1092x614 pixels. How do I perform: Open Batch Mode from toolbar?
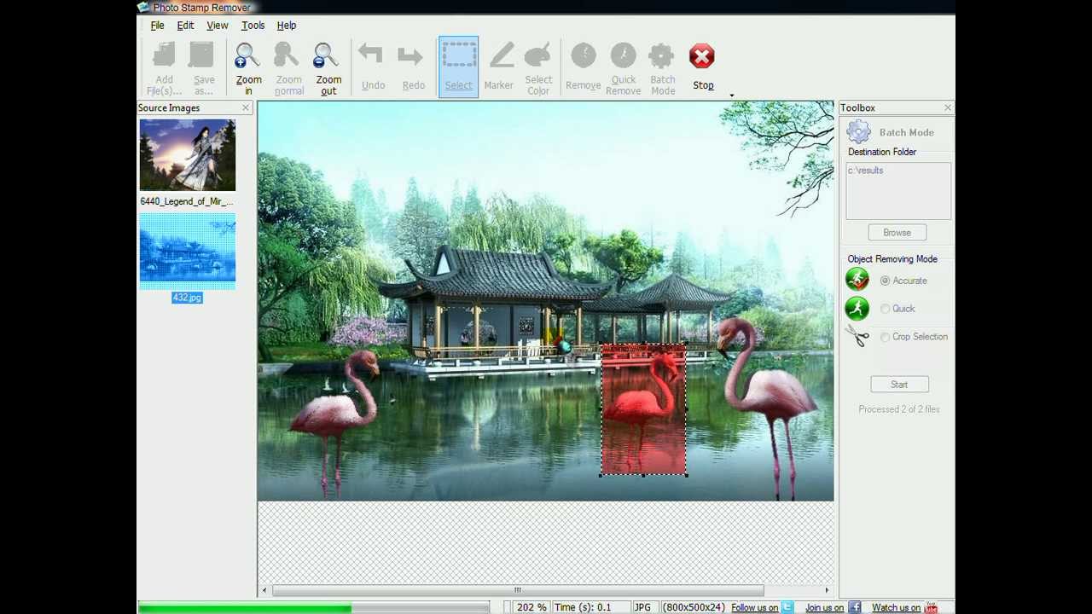pyautogui.click(x=662, y=56)
